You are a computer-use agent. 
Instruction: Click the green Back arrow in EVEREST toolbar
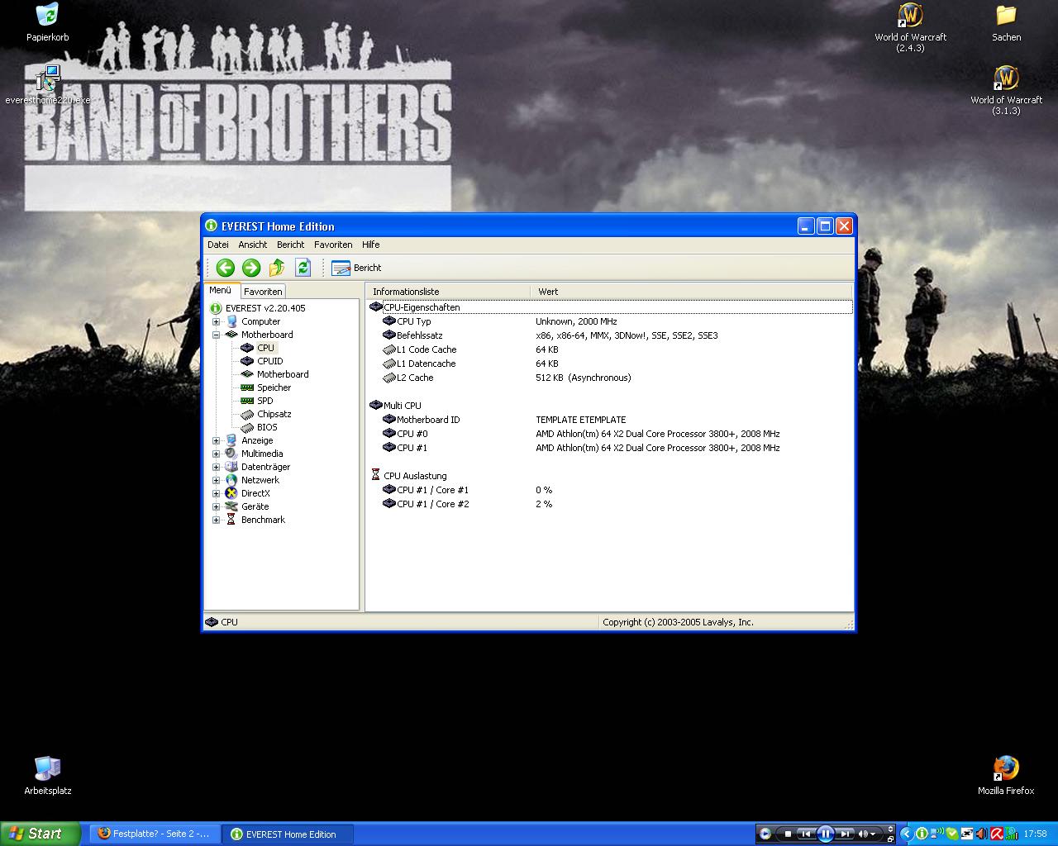click(225, 268)
